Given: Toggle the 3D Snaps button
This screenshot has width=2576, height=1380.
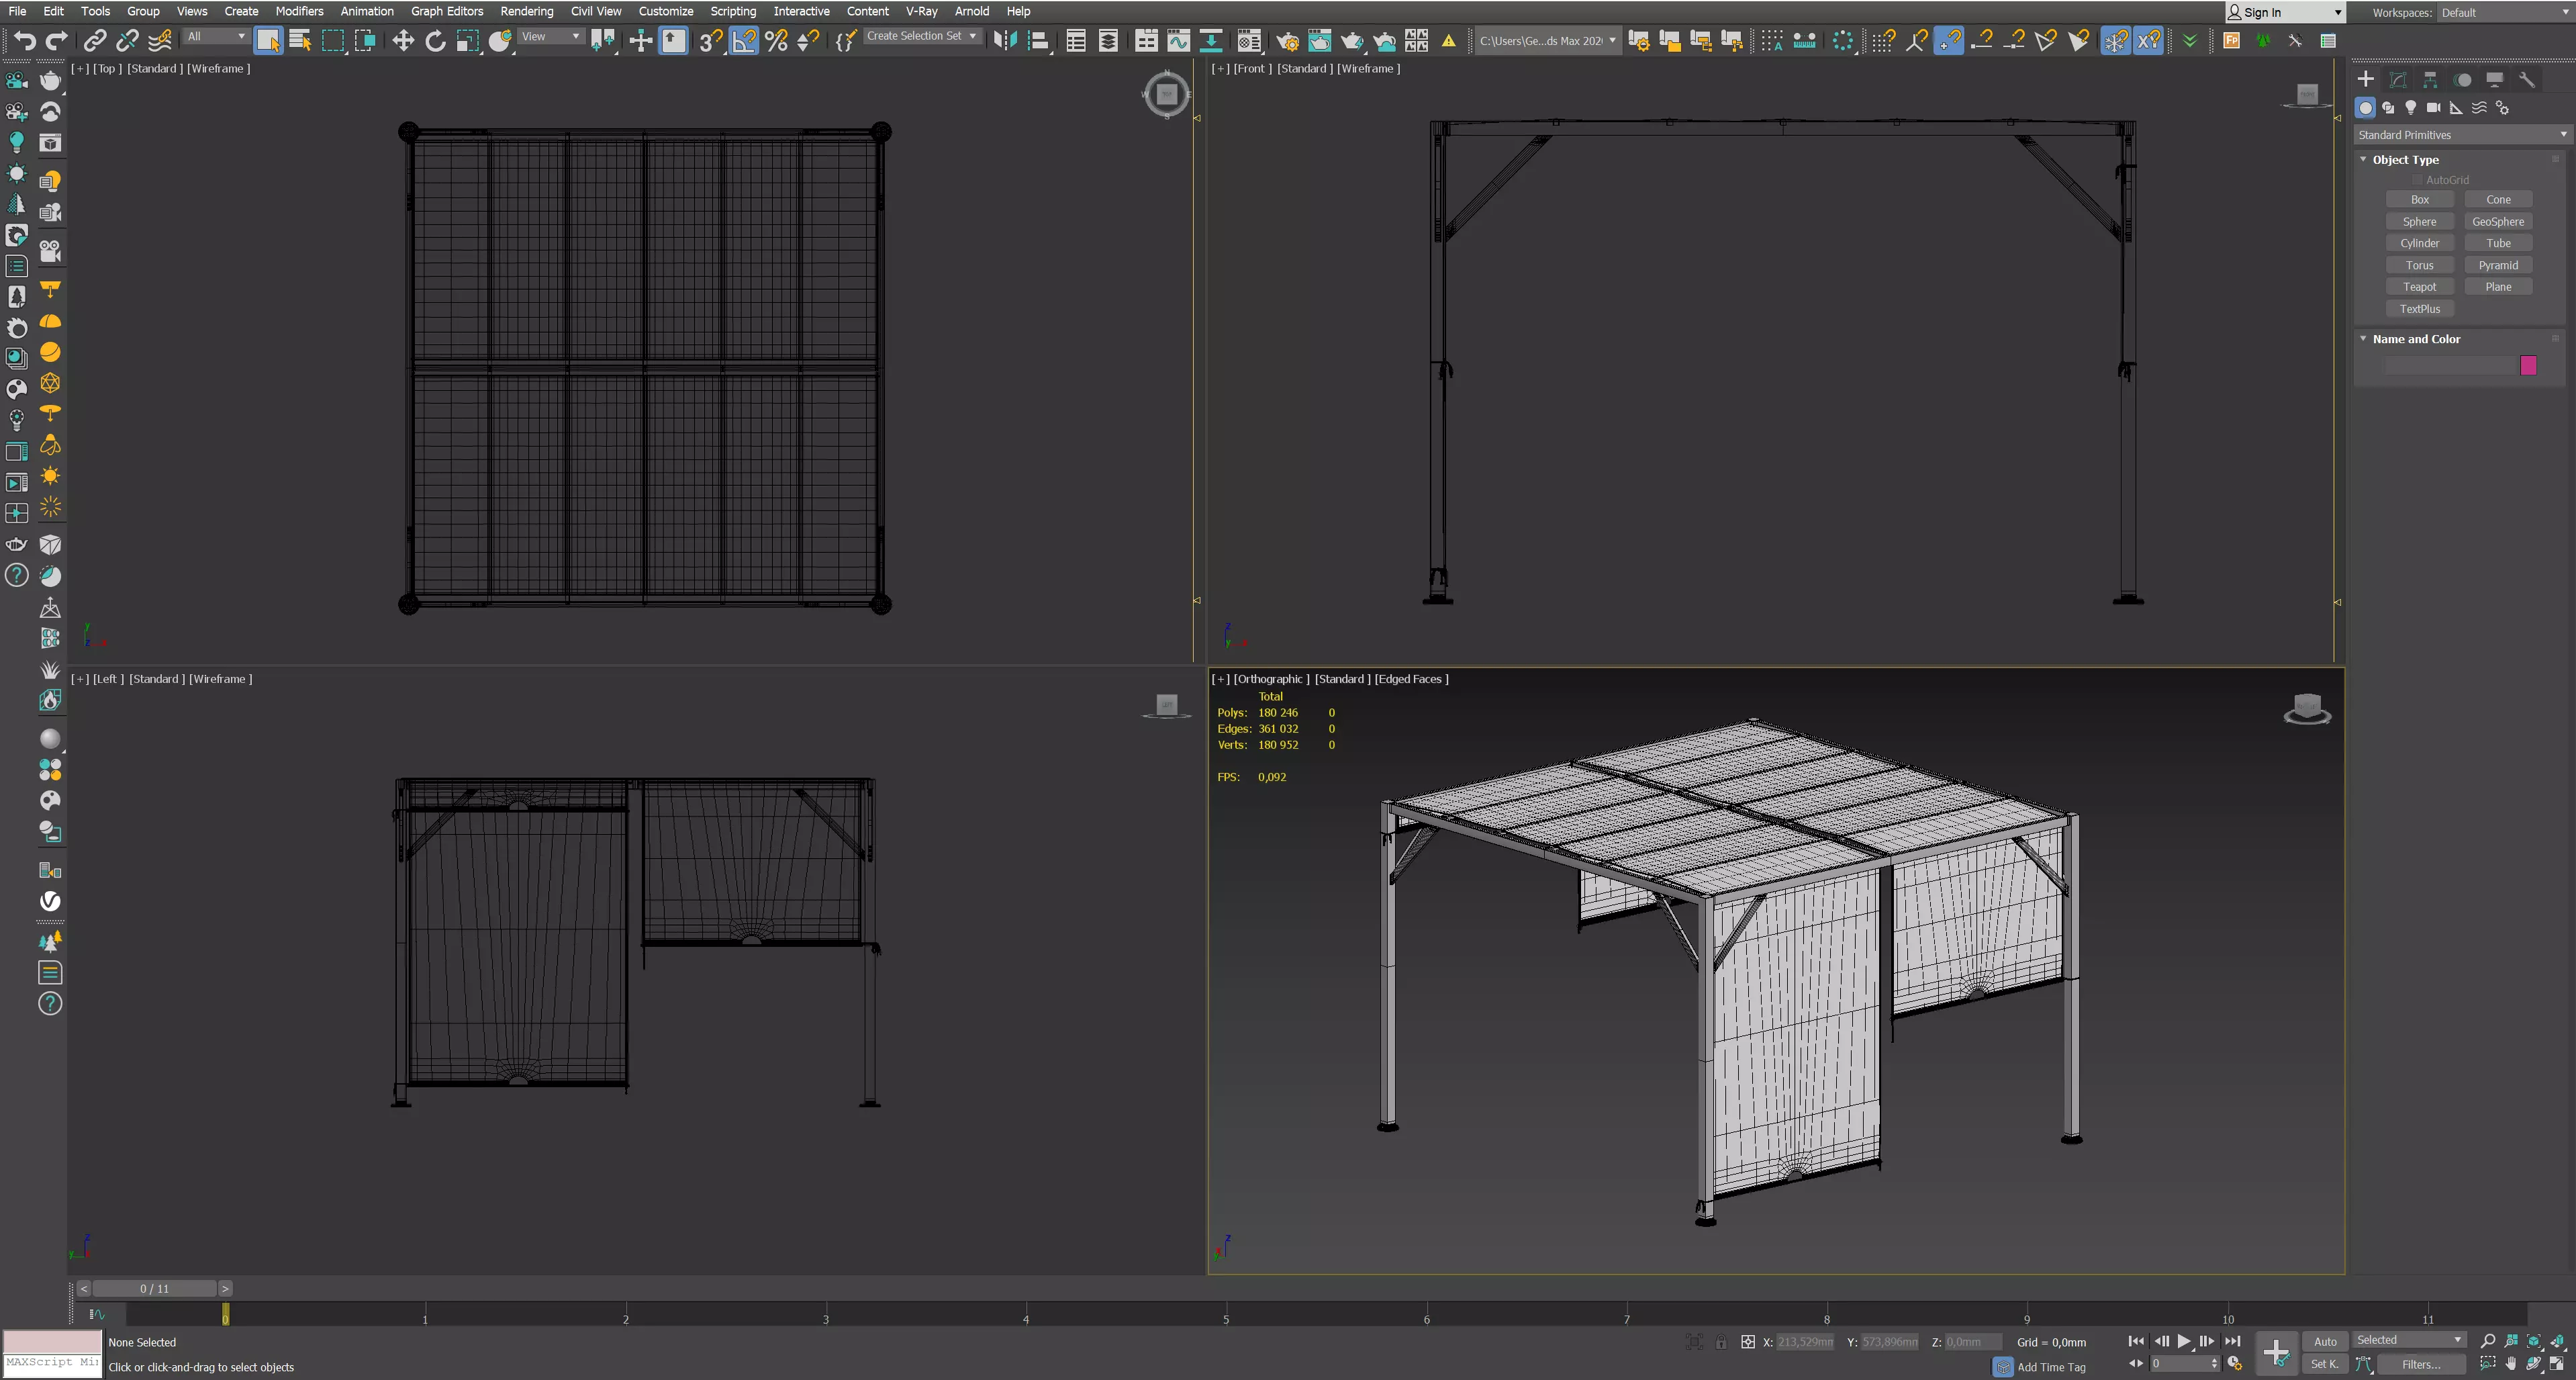Looking at the screenshot, I should click(x=711, y=40).
